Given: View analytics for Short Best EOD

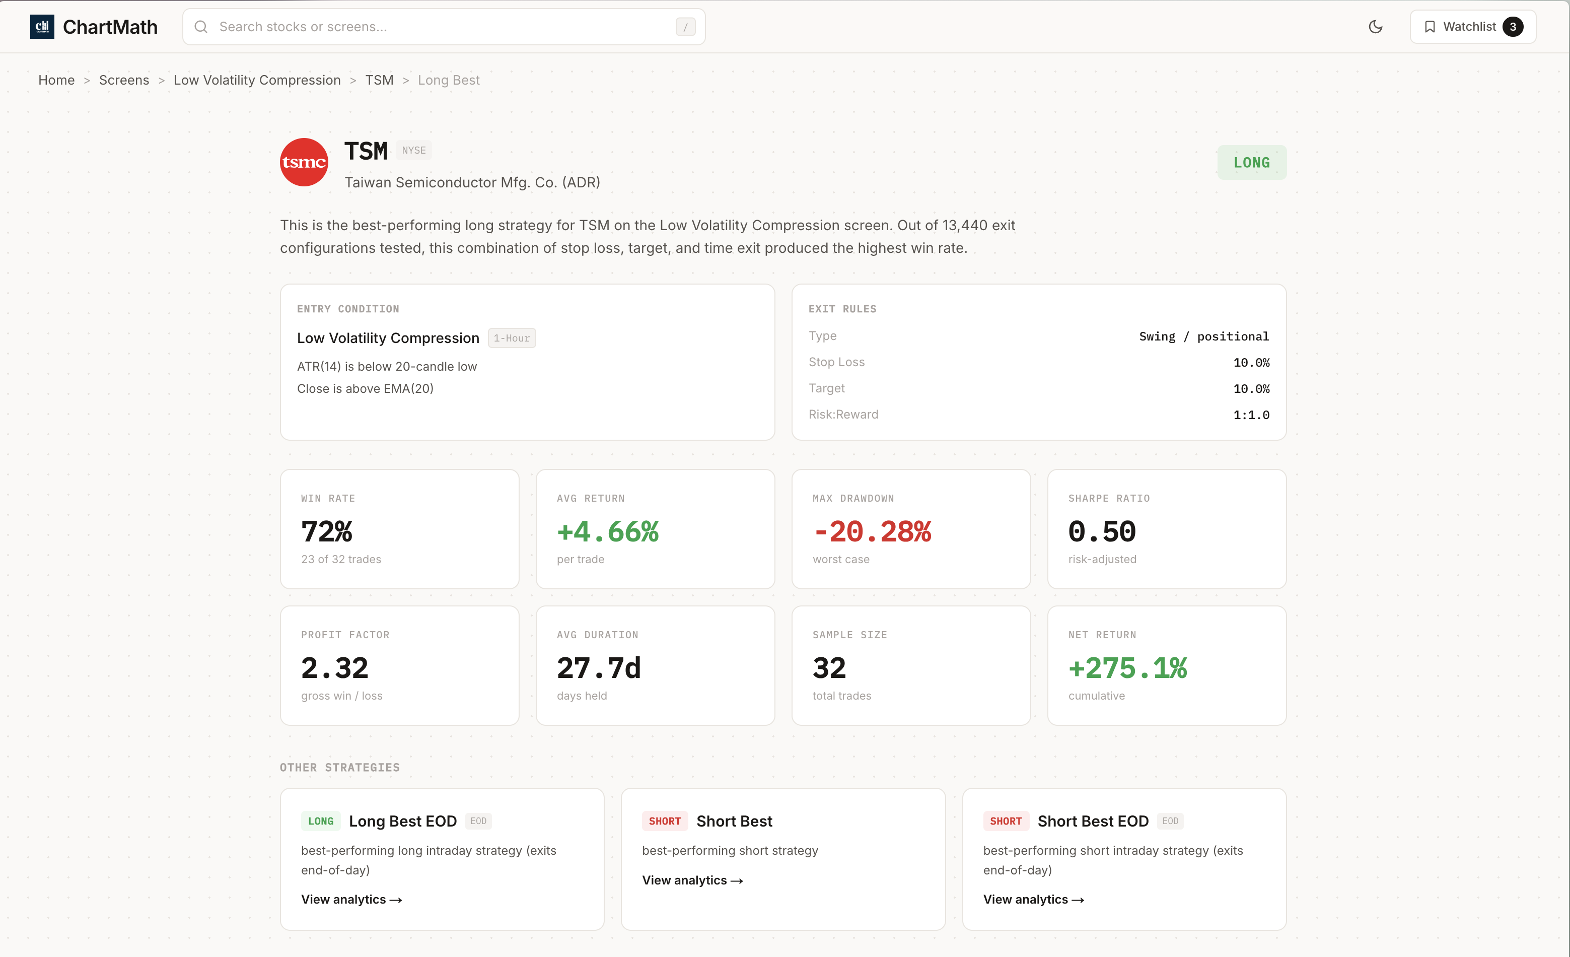Looking at the screenshot, I should point(1033,899).
